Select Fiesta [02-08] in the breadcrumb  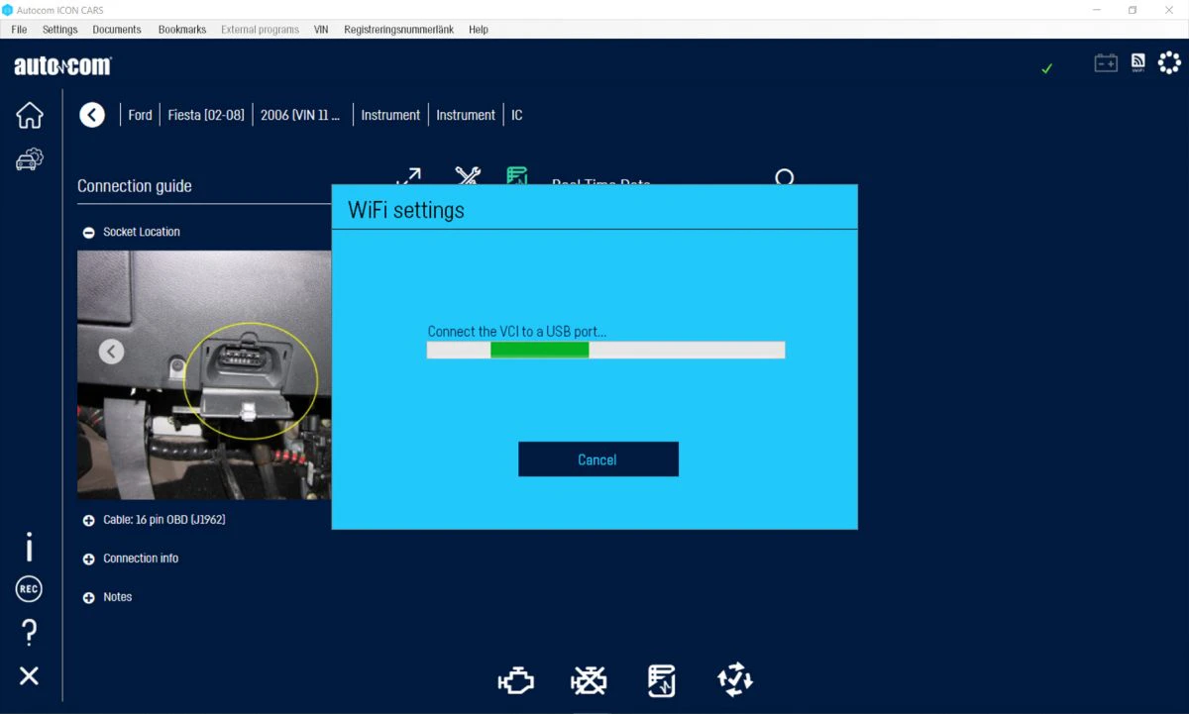pyautogui.click(x=206, y=115)
